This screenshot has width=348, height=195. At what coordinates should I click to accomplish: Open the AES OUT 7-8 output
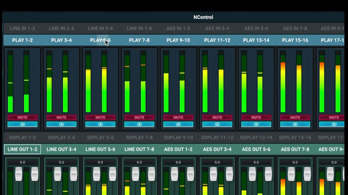(x=295, y=149)
